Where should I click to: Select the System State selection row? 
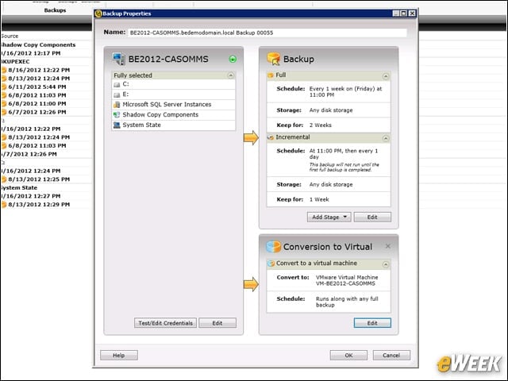coord(174,125)
